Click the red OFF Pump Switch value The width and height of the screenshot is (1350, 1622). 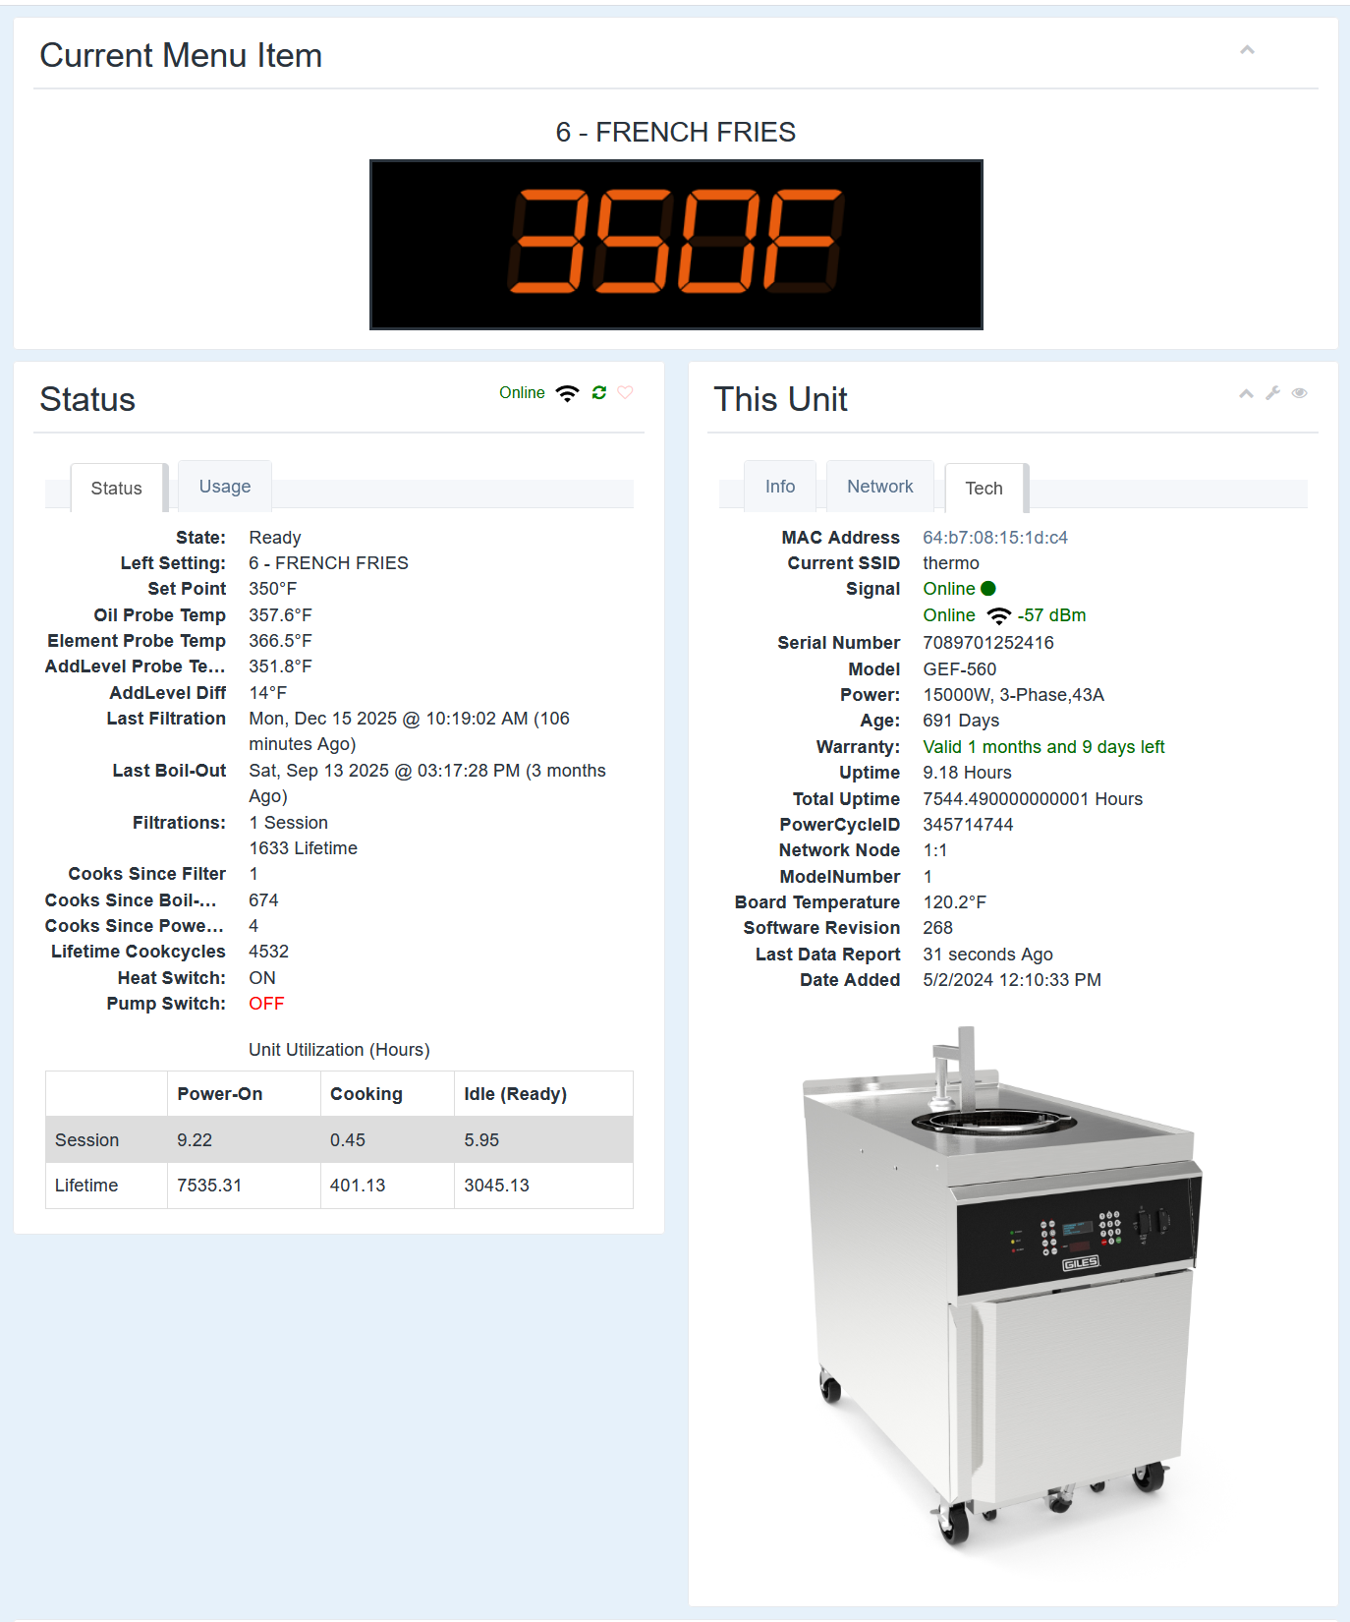coord(266,1004)
